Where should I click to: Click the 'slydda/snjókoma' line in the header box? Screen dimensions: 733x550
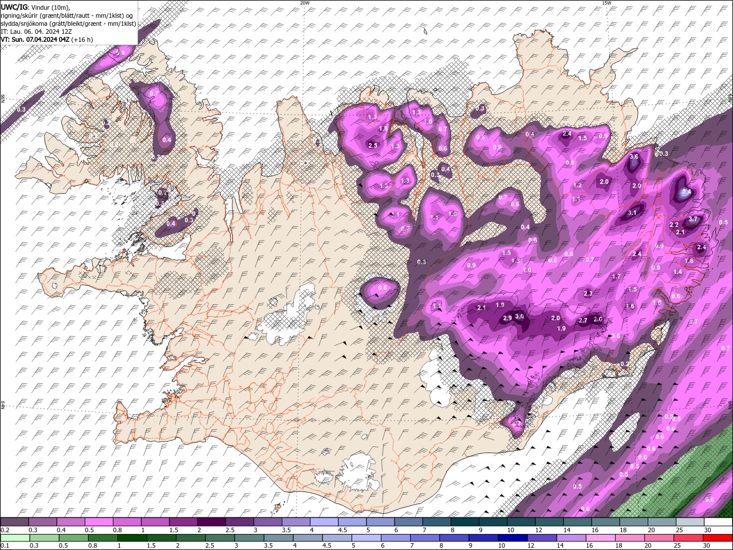point(68,23)
